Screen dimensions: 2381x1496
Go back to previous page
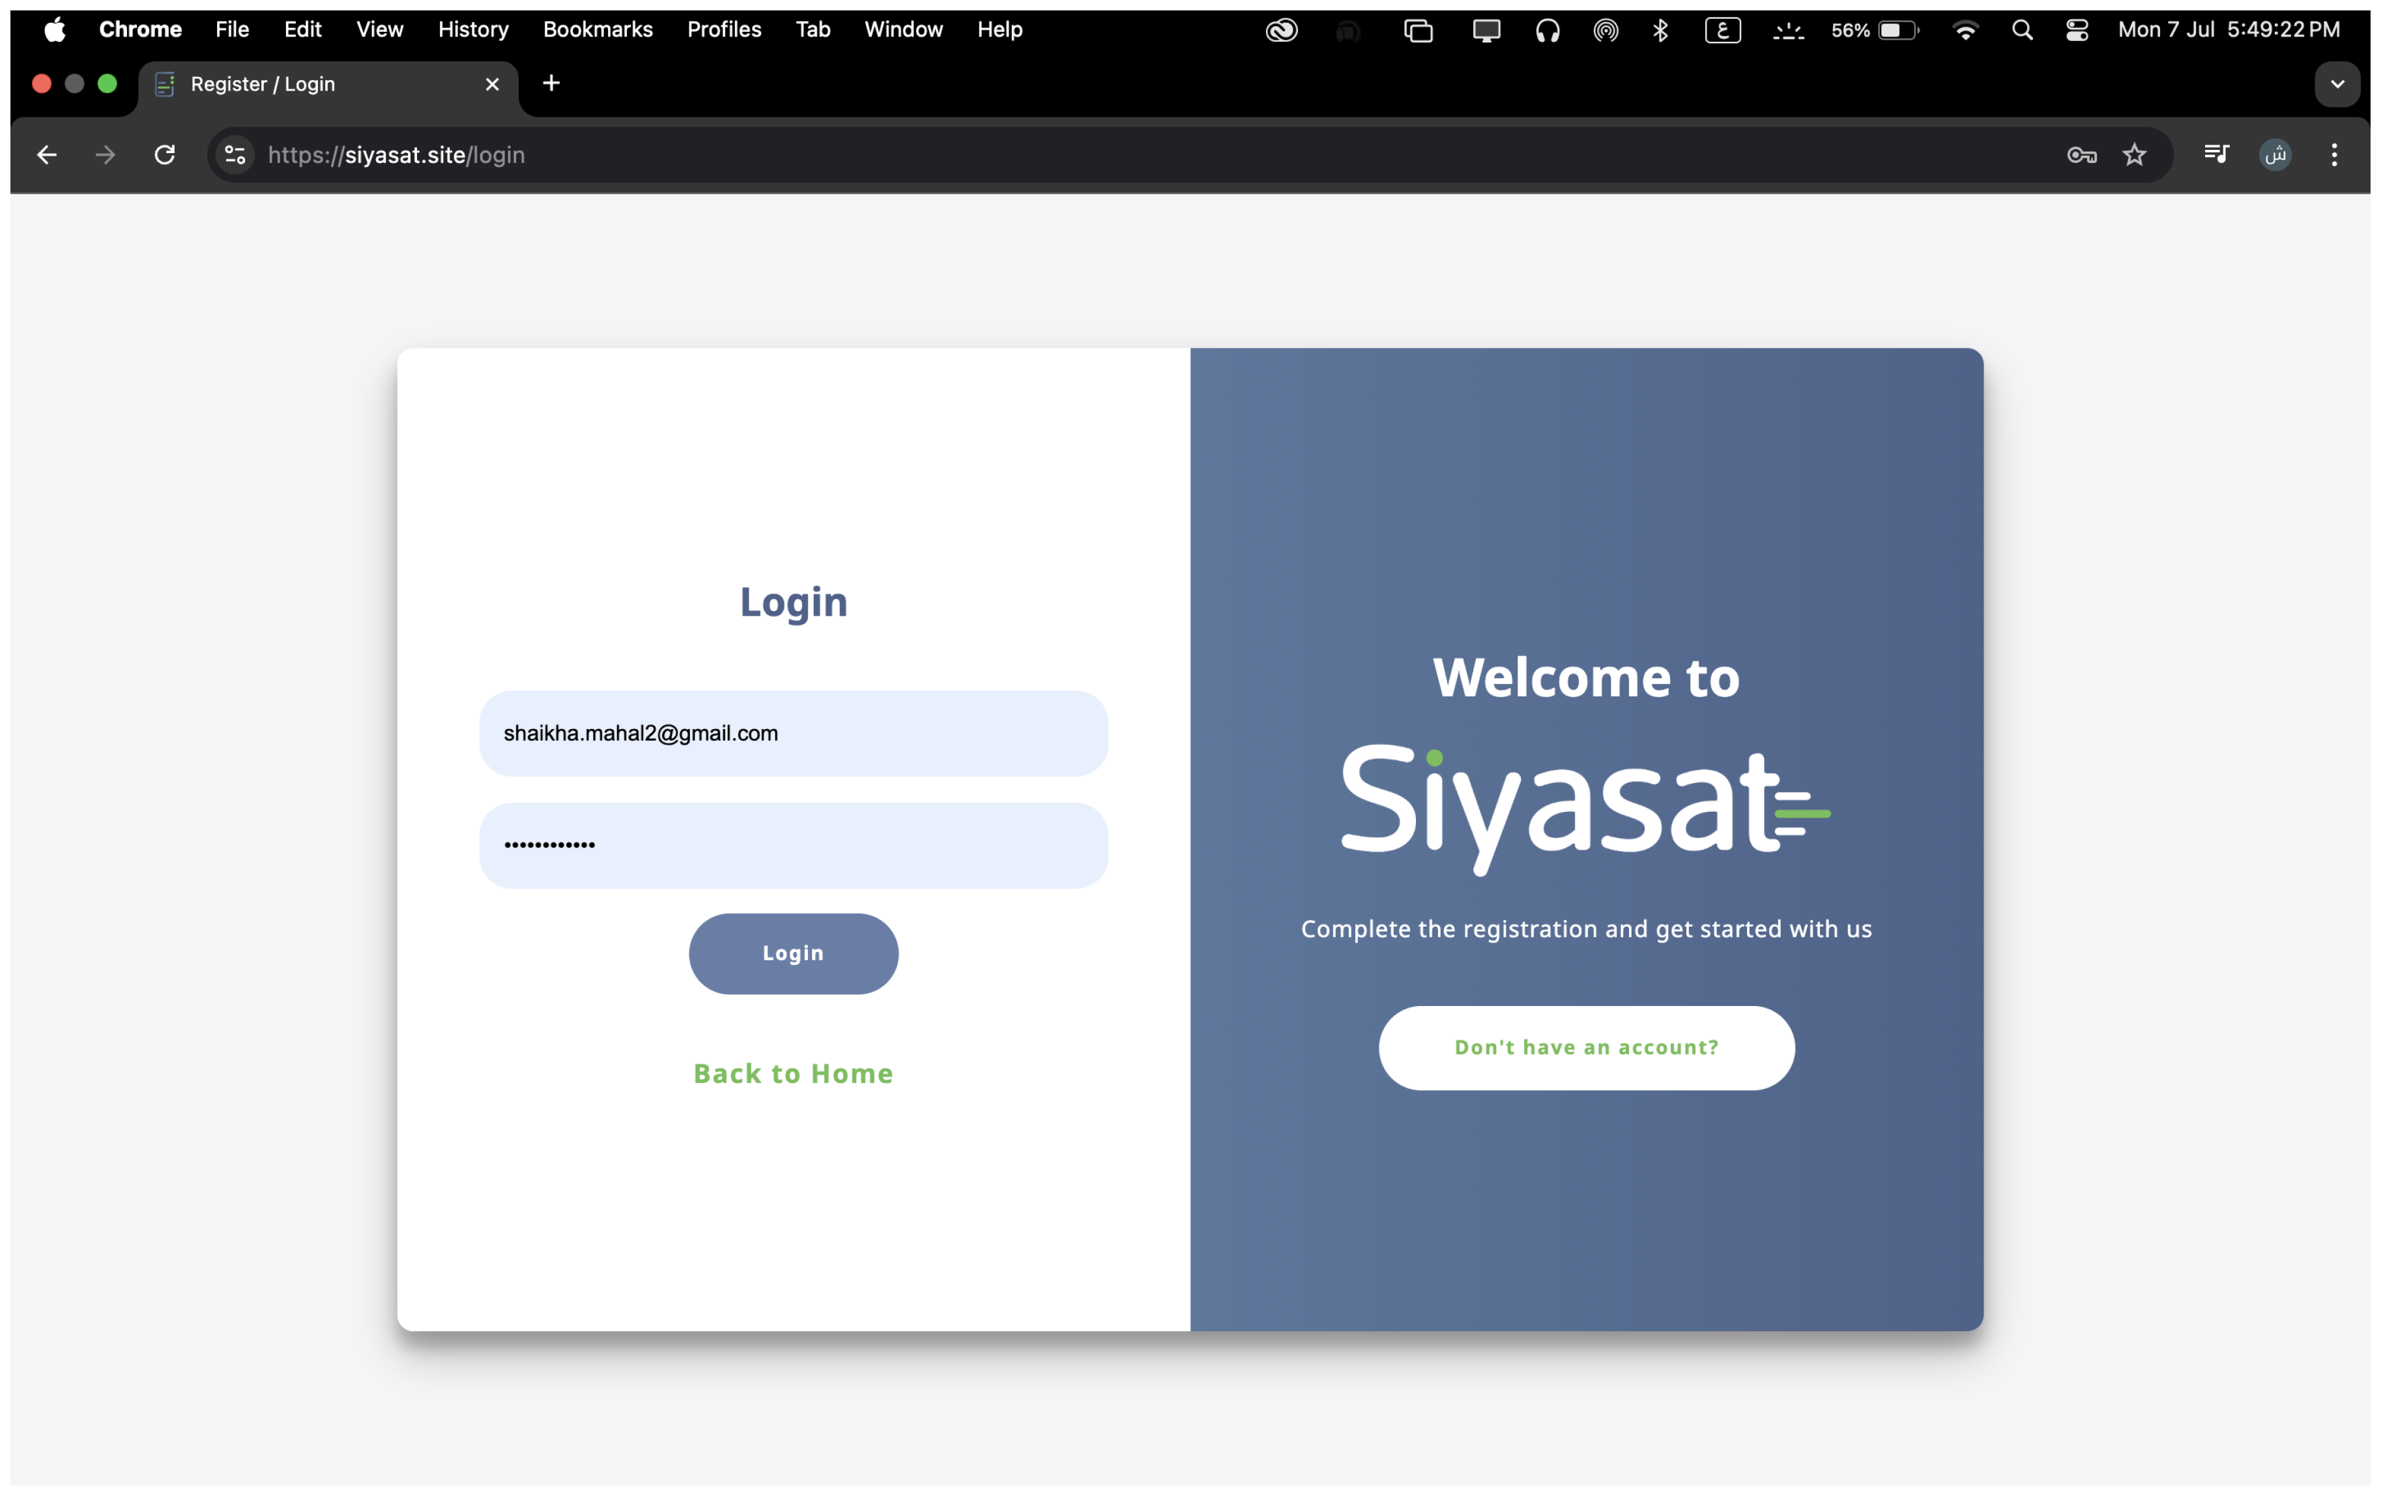pyautogui.click(x=46, y=155)
